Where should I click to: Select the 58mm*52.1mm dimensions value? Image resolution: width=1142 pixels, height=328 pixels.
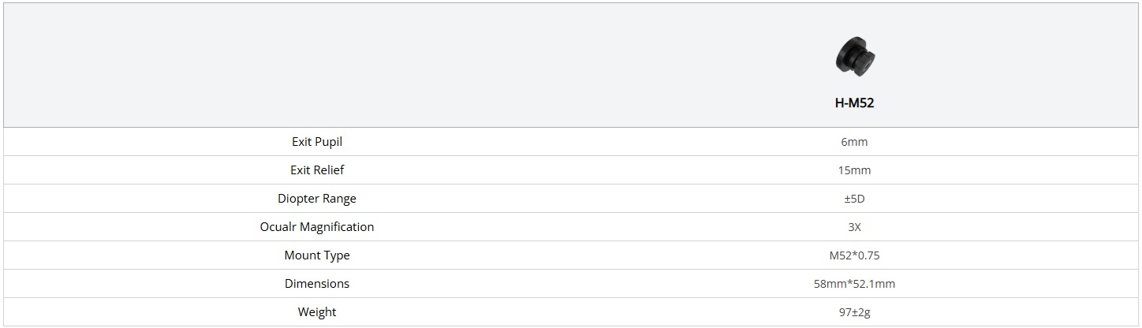pos(854,284)
